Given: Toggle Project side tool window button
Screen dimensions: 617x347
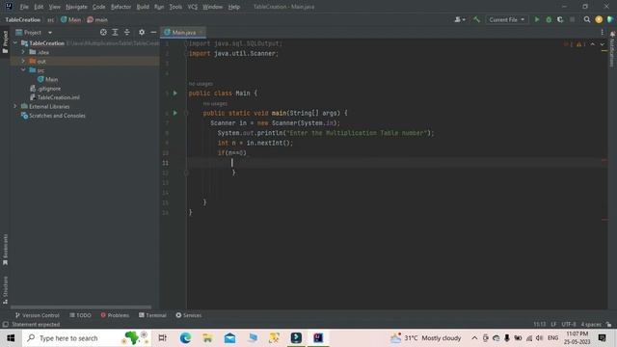Looking at the screenshot, I should click(5, 41).
